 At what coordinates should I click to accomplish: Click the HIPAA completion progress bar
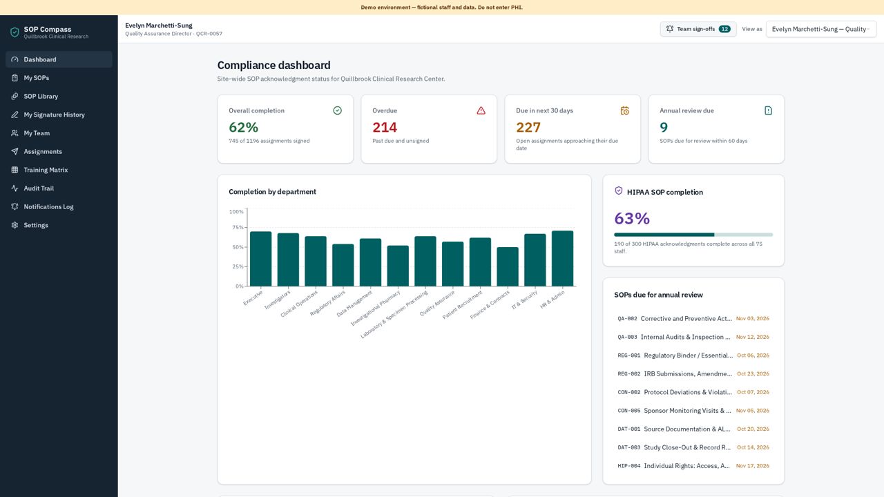click(x=693, y=235)
